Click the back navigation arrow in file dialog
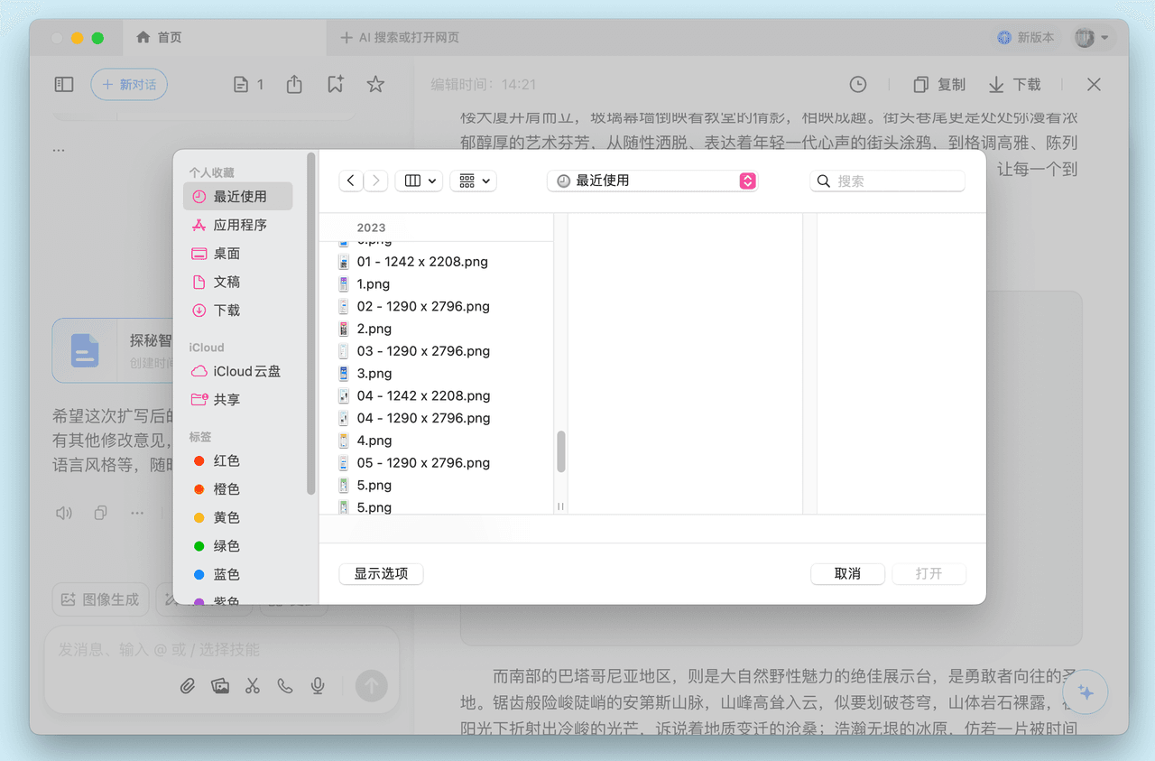1155x761 pixels. point(352,181)
